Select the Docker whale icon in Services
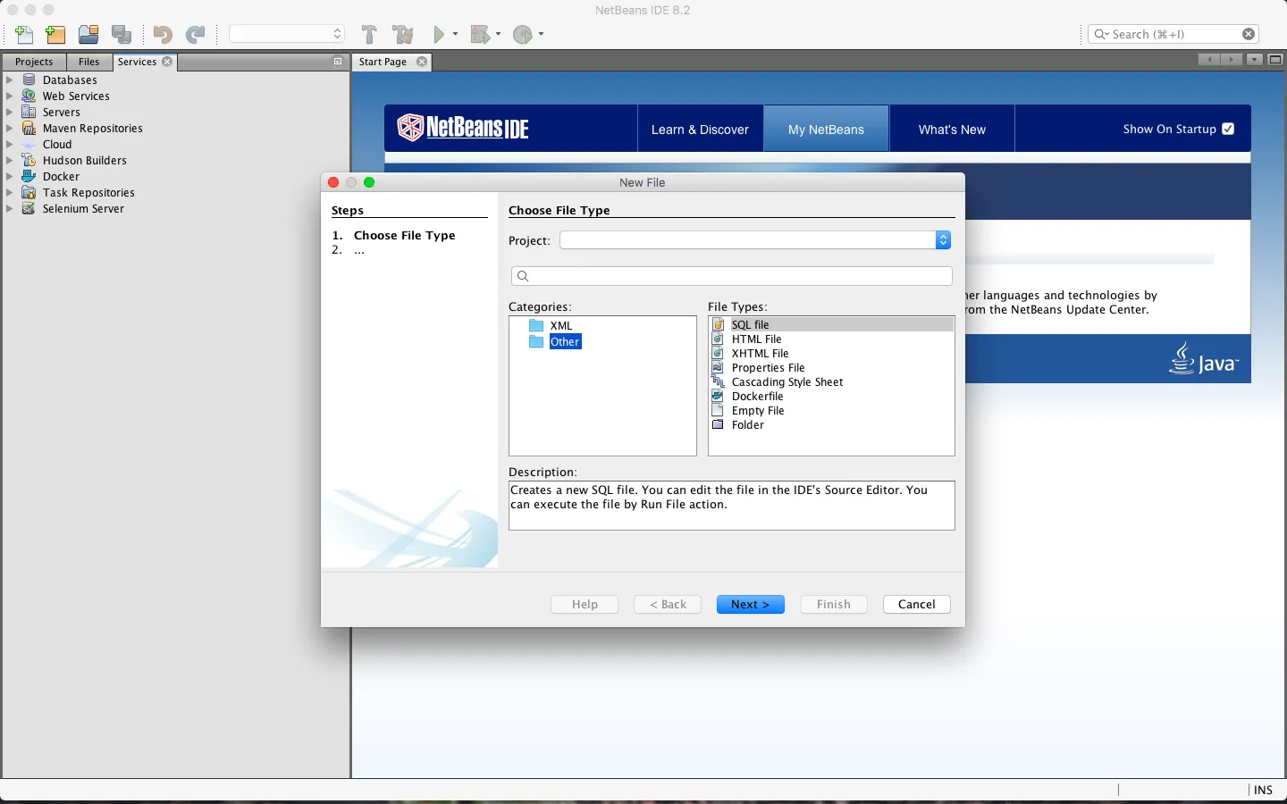 tap(29, 177)
